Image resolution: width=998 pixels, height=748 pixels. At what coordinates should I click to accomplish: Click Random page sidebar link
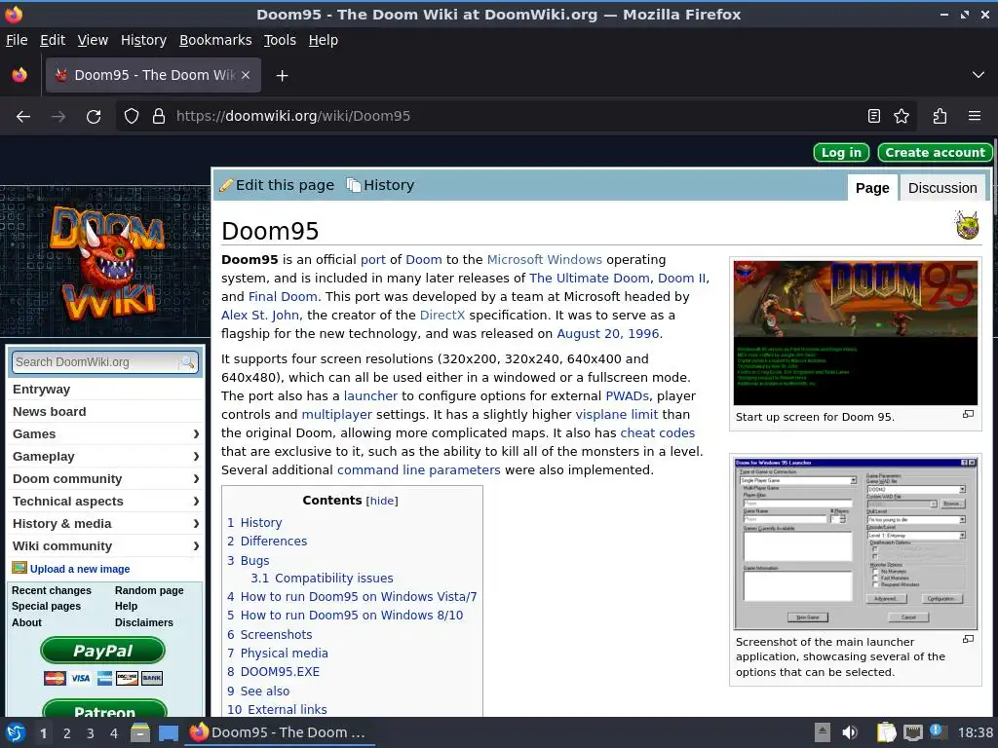click(x=149, y=590)
